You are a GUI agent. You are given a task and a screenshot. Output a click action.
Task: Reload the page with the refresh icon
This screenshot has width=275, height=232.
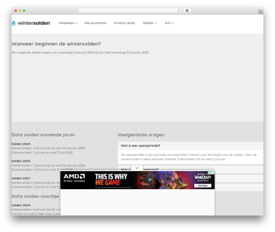click(x=179, y=11)
